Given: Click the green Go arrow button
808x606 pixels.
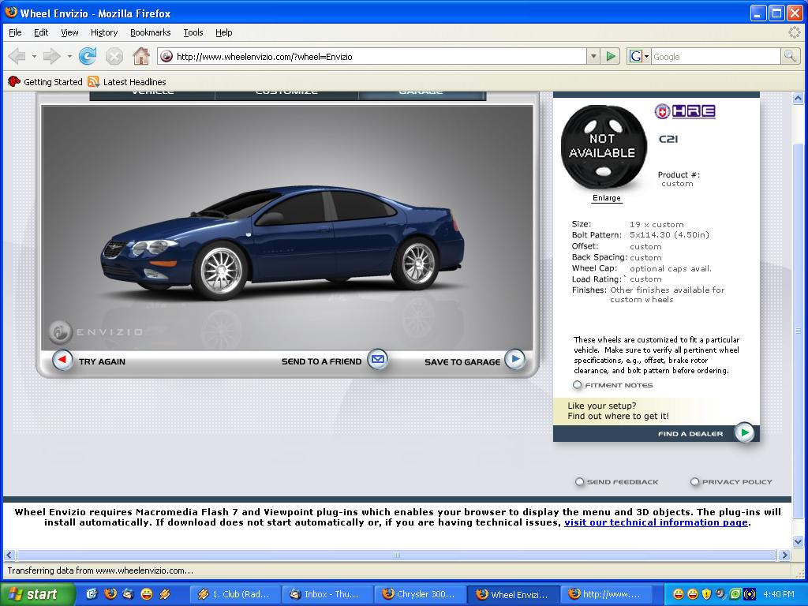Looking at the screenshot, I should coord(611,56).
